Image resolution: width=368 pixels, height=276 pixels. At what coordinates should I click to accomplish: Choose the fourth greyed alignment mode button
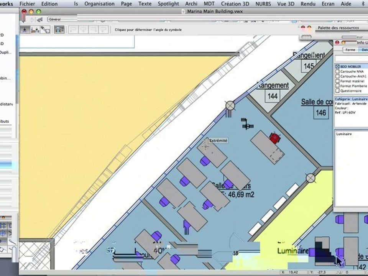click(x=103, y=30)
